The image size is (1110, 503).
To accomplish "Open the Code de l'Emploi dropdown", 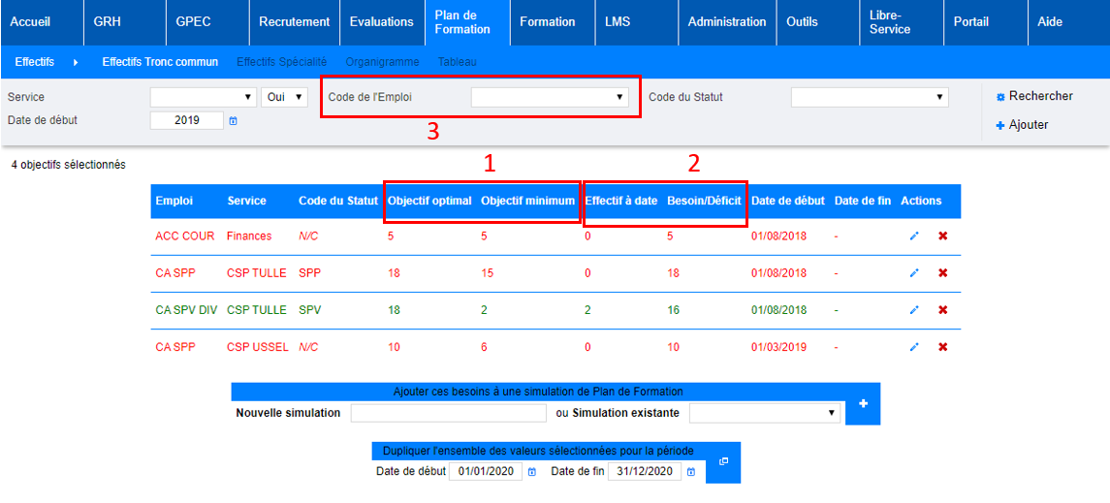I will (x=549, y=97).
